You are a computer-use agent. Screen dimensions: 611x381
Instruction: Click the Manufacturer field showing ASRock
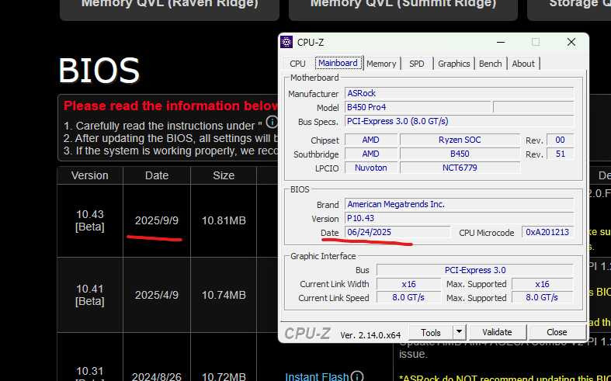click(x=459, y=93)
